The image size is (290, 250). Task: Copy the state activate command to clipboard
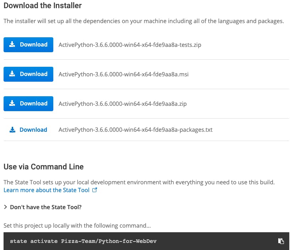coord(281,241)
